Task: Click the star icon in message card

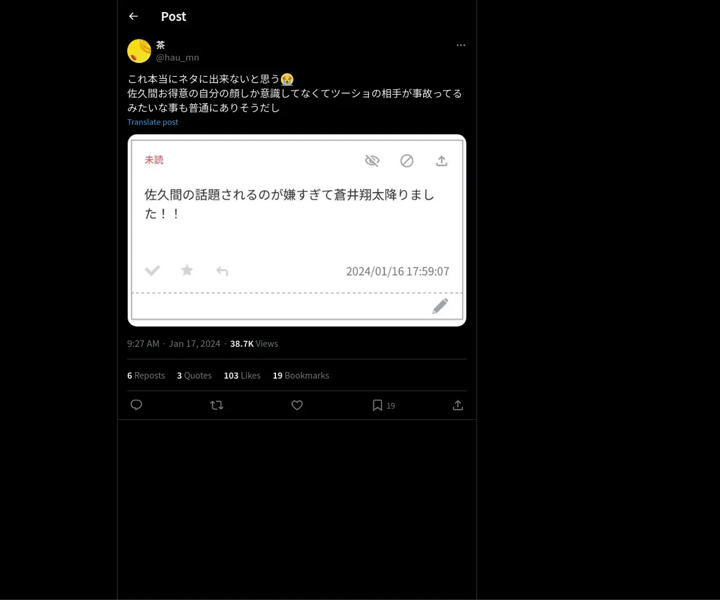Action: tap(187, 270)
